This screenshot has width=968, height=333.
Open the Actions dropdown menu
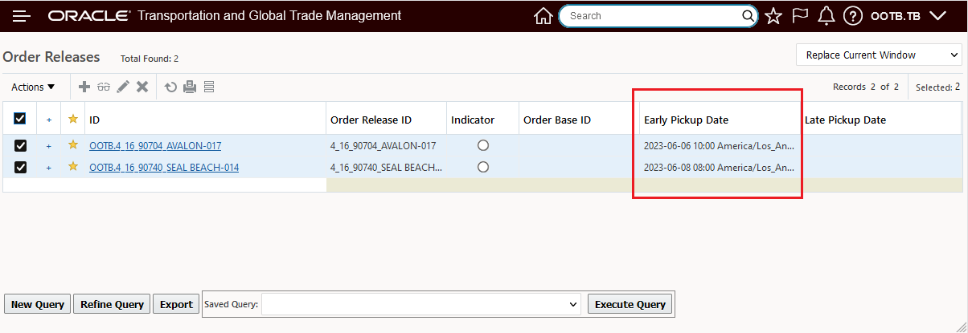(33, 87)
